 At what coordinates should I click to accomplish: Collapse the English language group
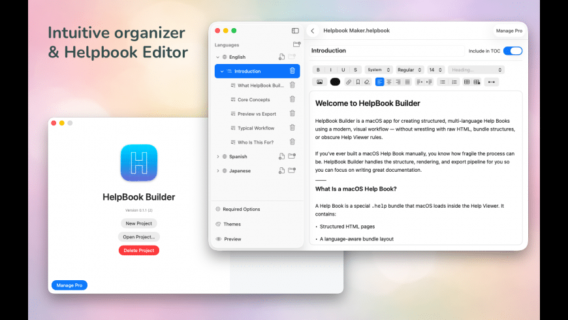click(217, 57)
